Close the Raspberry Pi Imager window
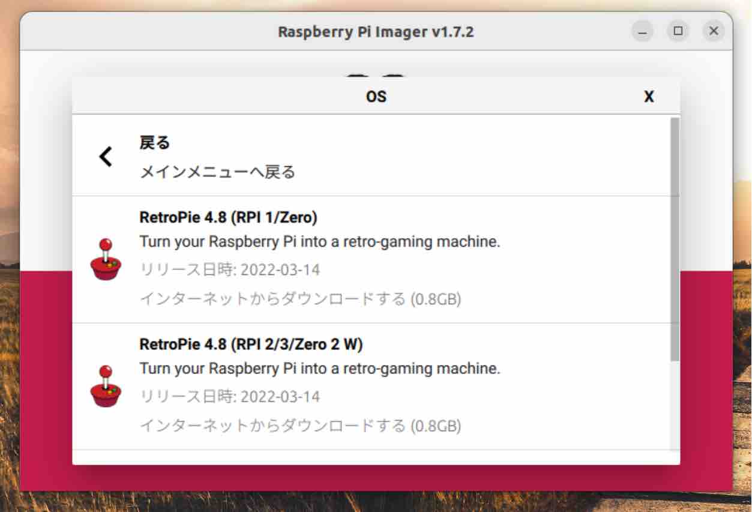 714,31
